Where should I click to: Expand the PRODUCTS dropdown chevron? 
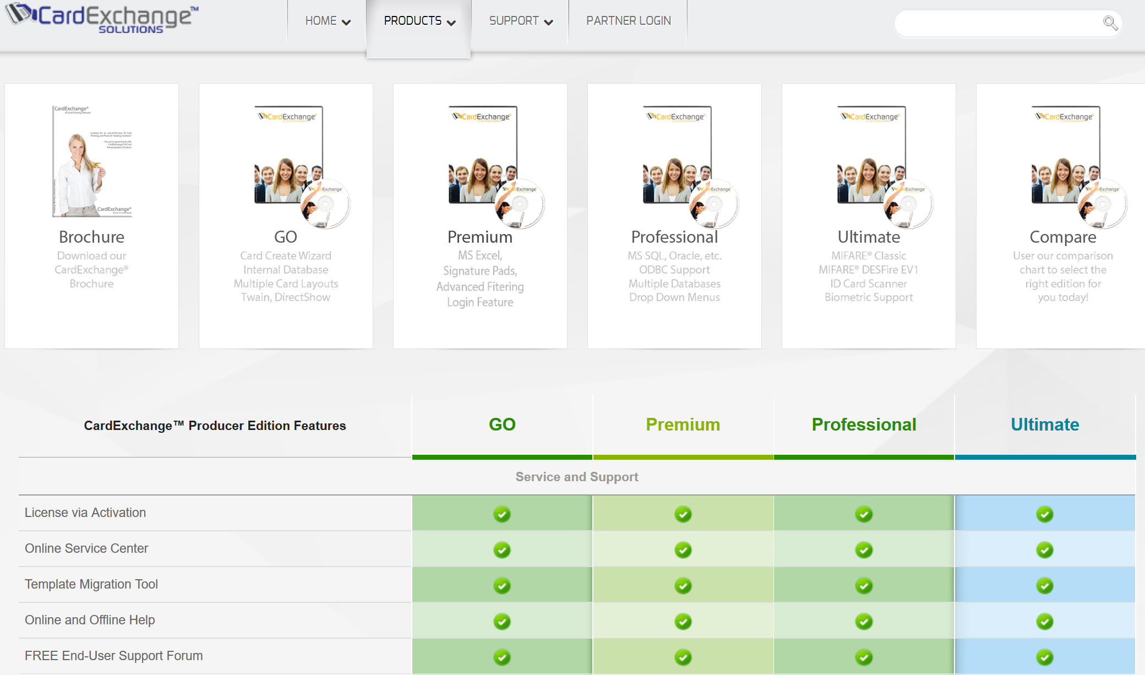click(451, 23)
